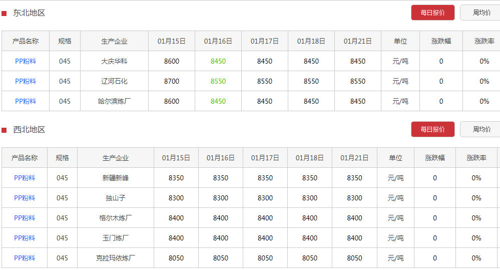
Task: Click the red square icon beside 西北地区
Action: 4,130
